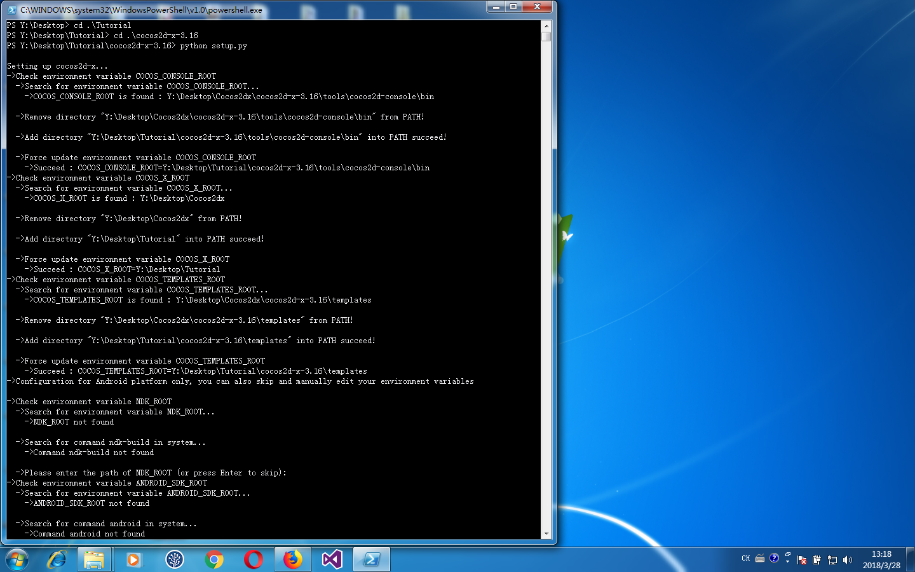Open Windows Explorer from the taskbar
The image size is (915, 572).
click(x=95, y=559)
